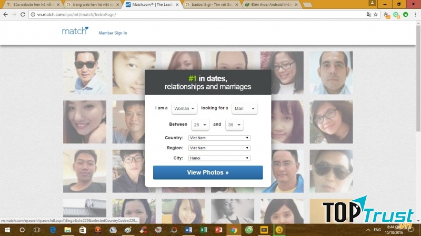
Task: Click clock showing 15/10/2016 in tray
Action: (394, 230)
